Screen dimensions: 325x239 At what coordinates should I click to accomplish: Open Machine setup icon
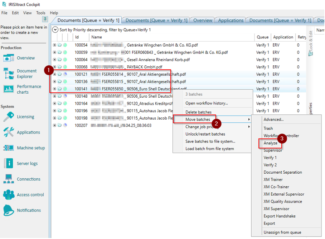pyautogui.click(x=9, y=148)
